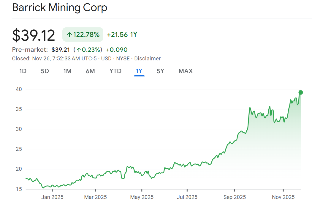Switch to the 1D time range

click(23, 71)
